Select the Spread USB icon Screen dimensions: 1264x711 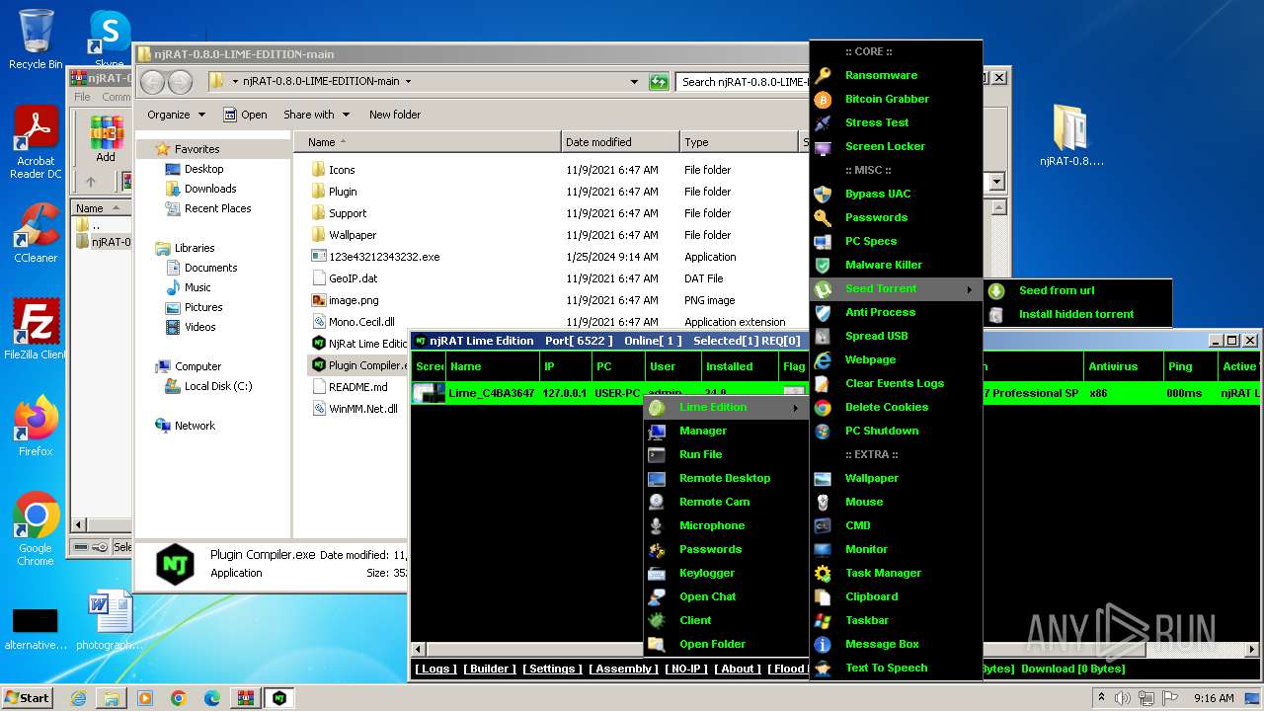coord(823,336)
